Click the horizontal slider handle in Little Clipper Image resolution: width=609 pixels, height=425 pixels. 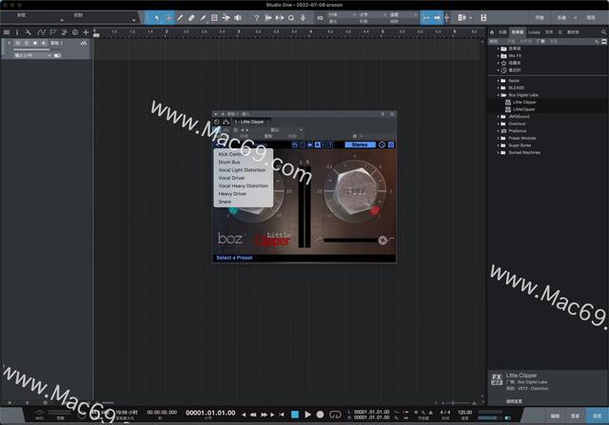382,239
